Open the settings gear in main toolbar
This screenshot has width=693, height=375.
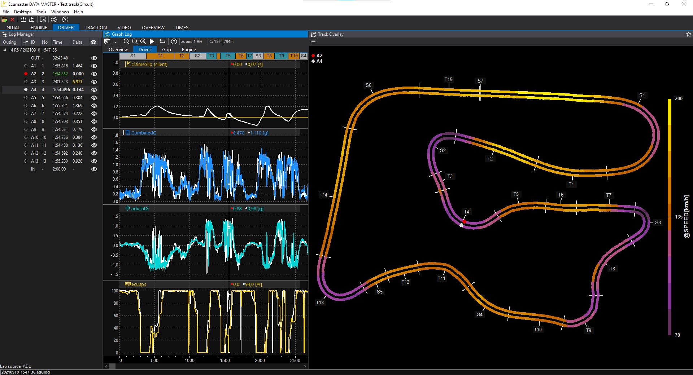[54, 19]
